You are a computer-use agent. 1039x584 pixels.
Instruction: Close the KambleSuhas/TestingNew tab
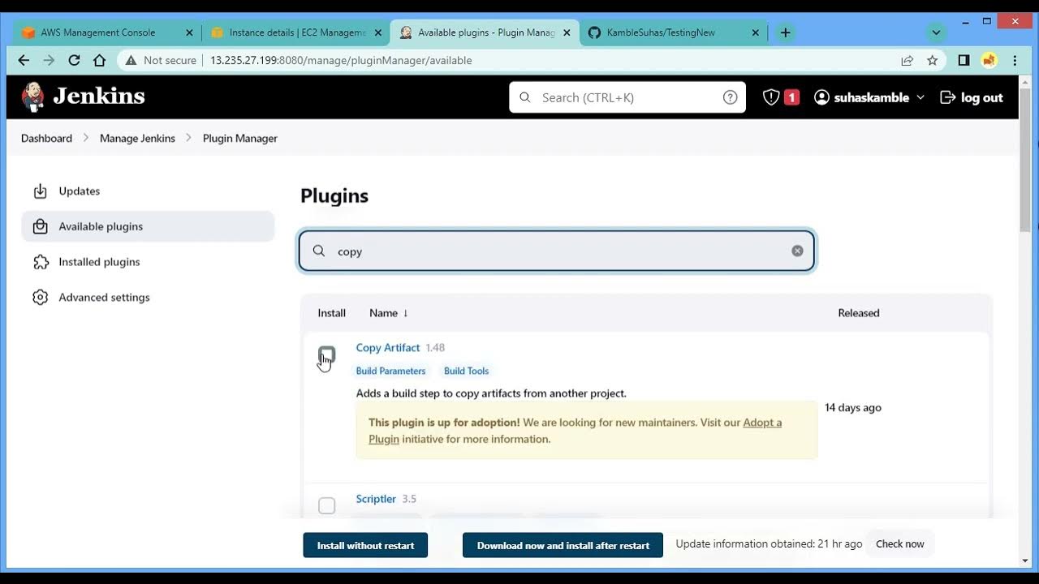tap(755, 33)
